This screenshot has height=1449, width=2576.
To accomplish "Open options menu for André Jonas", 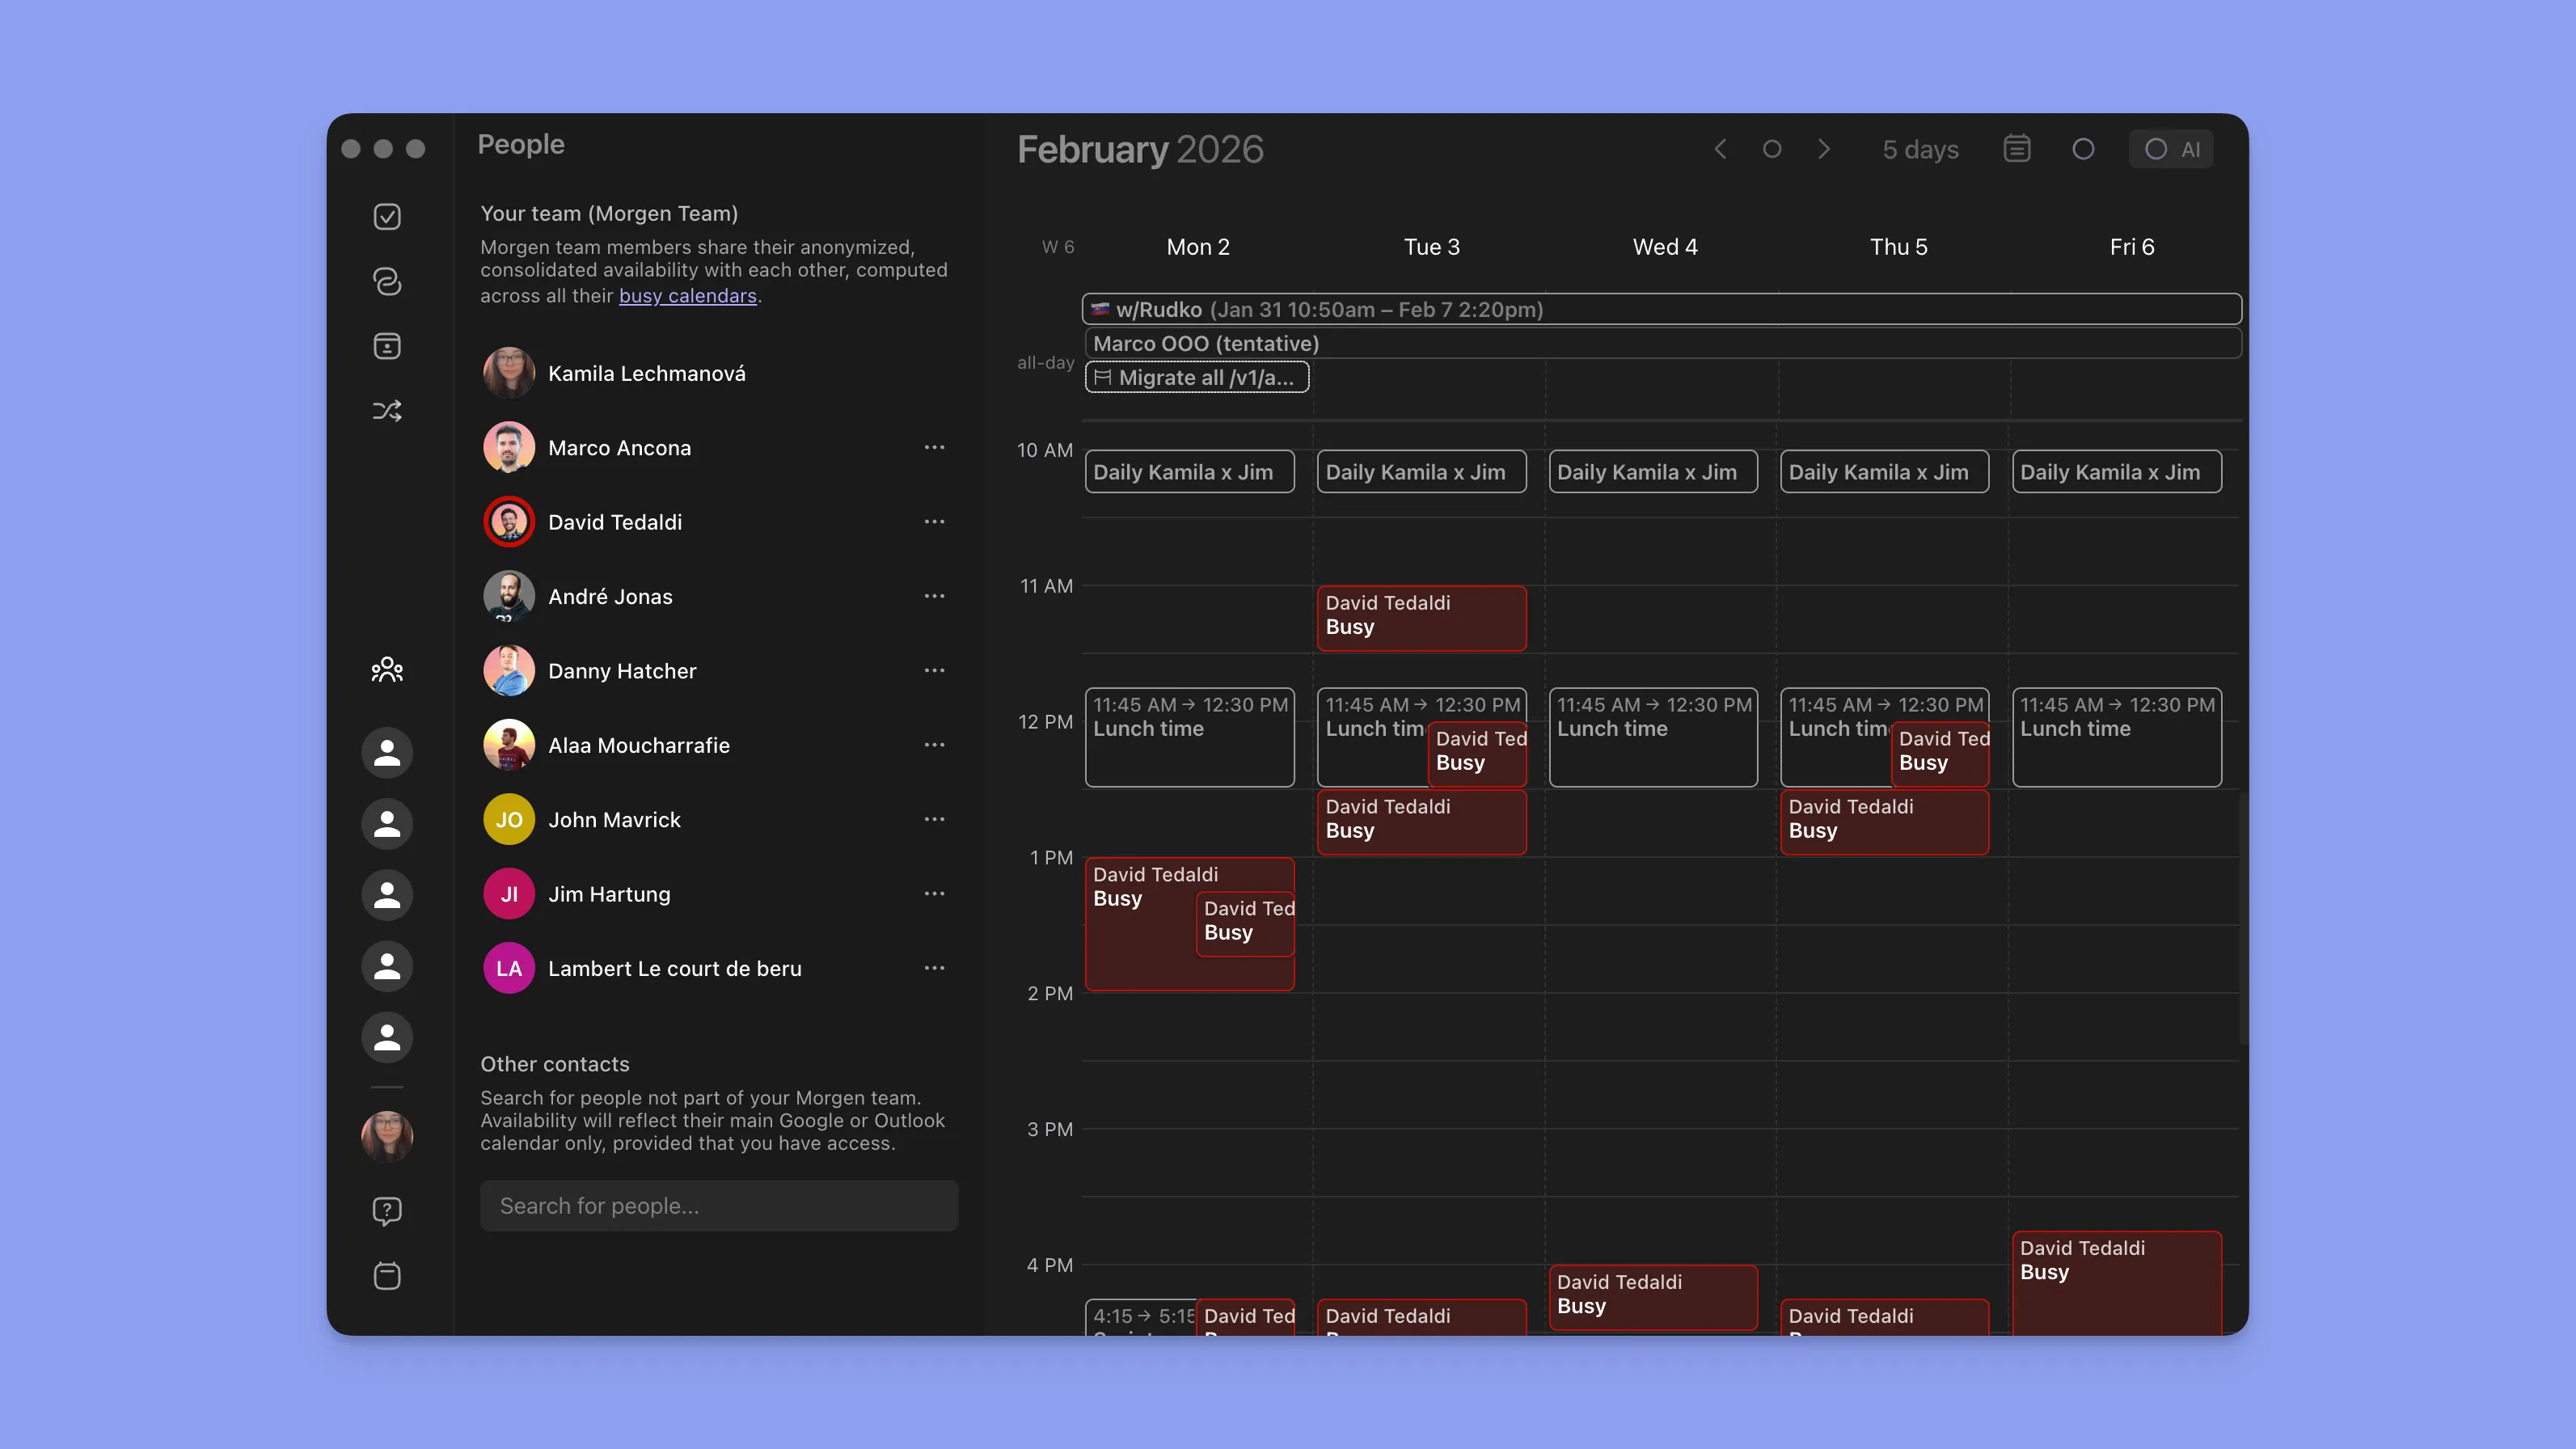I will click(934, 596).
